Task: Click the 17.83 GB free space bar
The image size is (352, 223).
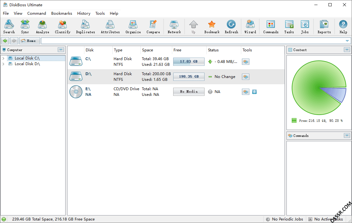Action: point(189,62)
